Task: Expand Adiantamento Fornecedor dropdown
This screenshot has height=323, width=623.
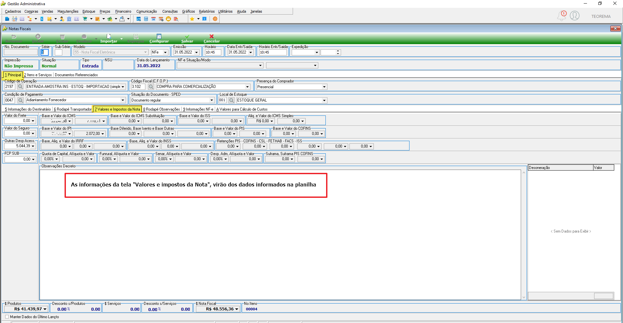Action: tap(123, 100)
